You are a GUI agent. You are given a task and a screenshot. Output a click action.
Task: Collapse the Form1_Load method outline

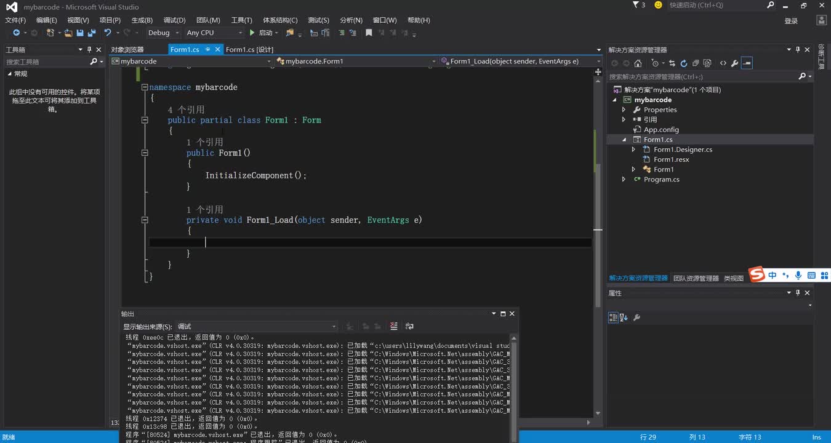145,220
